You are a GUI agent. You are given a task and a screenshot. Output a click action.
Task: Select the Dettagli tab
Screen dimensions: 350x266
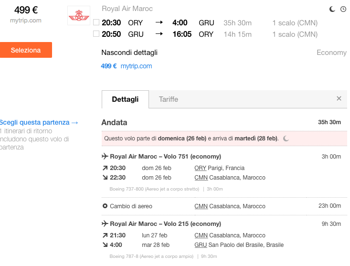[125, 99]
